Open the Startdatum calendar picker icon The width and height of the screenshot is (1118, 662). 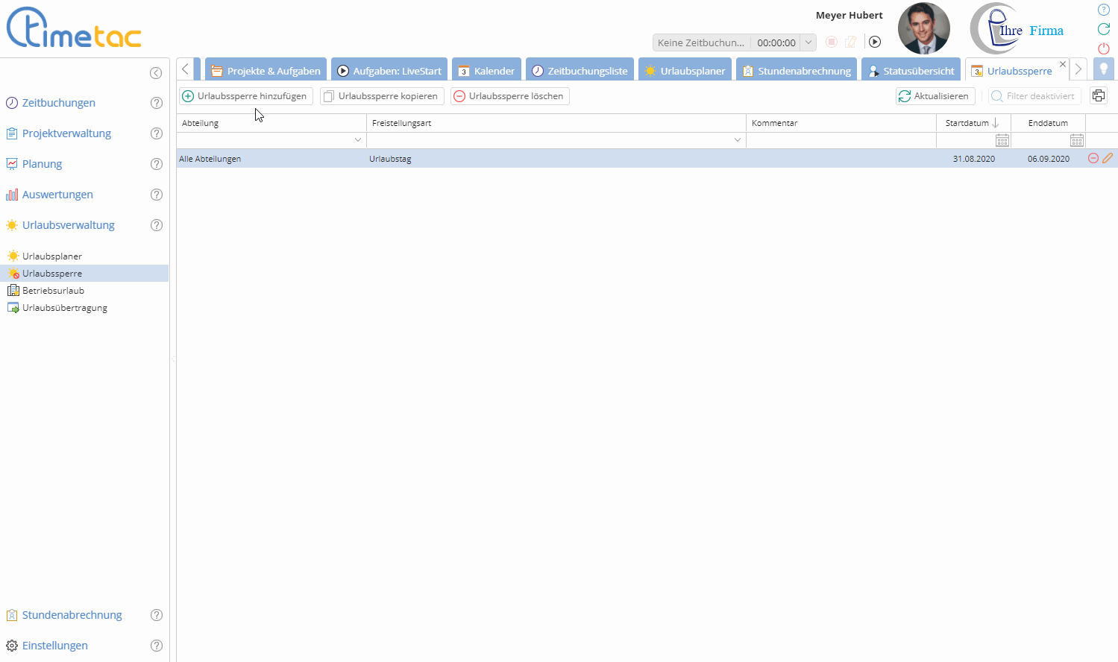(x=1002, y=140)
